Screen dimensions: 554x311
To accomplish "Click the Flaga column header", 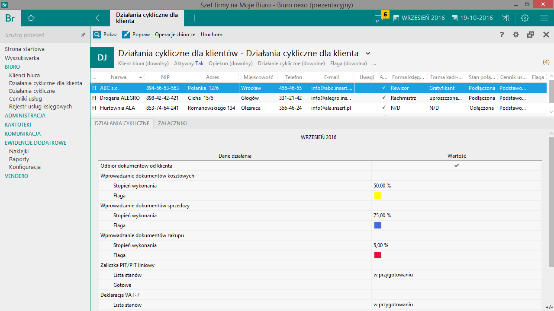I will [538, 77].
